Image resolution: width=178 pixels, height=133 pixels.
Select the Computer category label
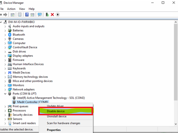(19, 43)
